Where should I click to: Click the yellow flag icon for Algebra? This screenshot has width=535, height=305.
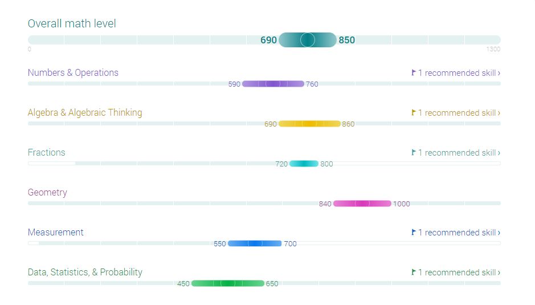(414, 112)
